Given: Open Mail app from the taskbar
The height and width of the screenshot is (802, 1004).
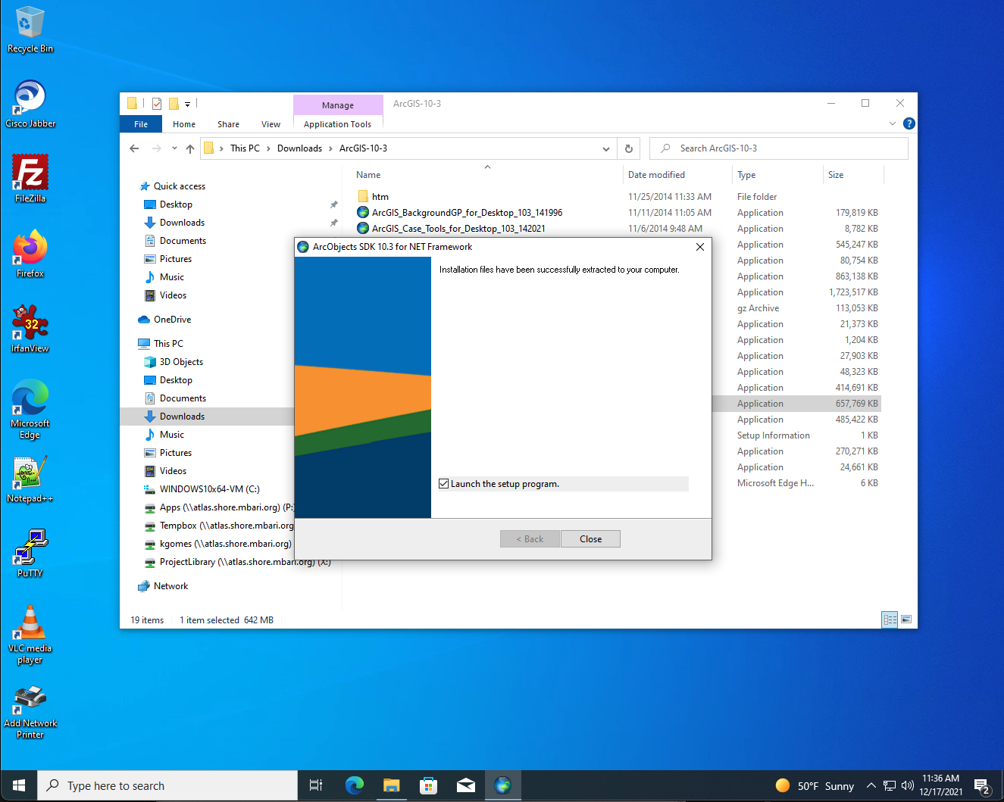Looking at the screenshot, I should click(465, 785).
